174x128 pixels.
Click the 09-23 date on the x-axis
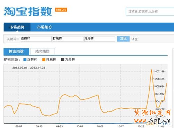click(60, 126)
